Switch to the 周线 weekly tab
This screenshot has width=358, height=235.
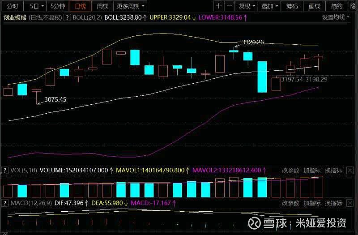click(x=102, y=6)
